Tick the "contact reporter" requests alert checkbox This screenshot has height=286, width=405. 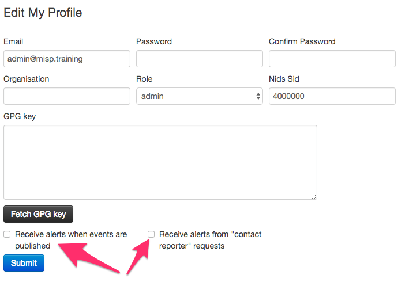(151, 234)
